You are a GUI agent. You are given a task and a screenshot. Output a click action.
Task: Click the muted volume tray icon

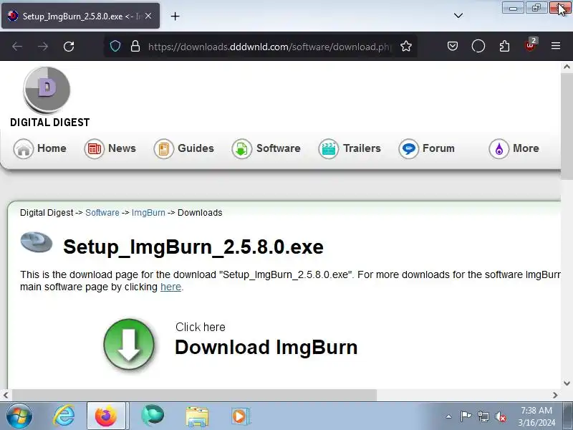coord(500,416)
